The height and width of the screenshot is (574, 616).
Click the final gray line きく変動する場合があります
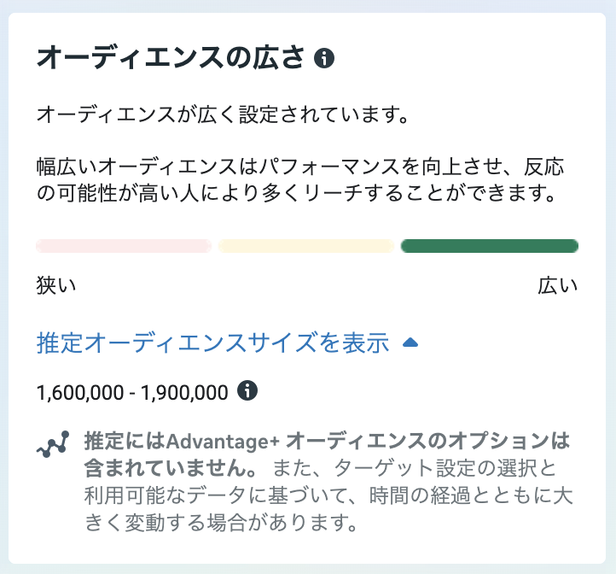tap(221, 520)
